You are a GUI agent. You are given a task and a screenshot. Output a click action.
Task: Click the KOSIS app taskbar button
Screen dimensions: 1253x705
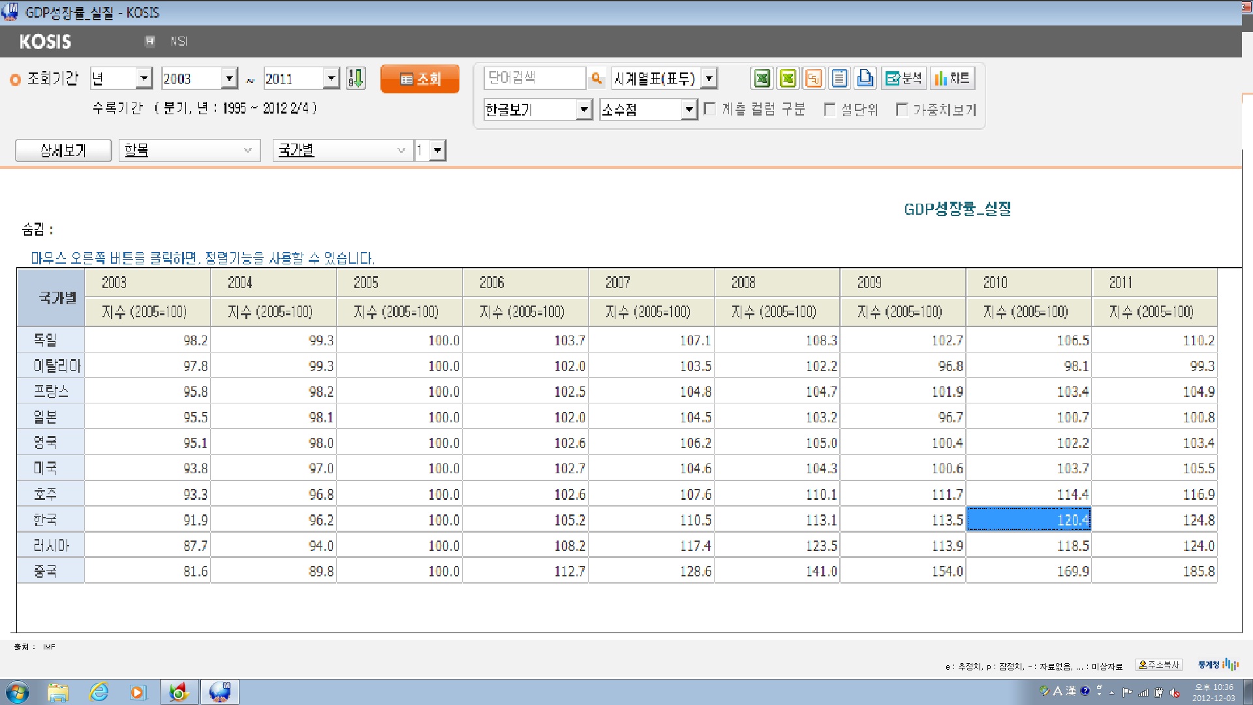click(x=220, y=692)
